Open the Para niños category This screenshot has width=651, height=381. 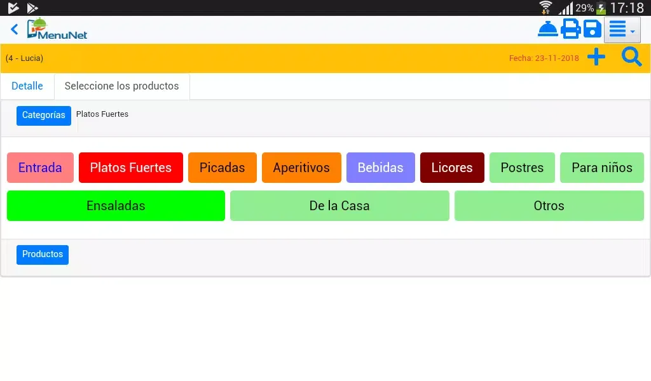click(602, 168)
